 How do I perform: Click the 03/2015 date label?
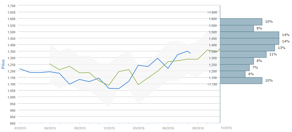[x=20, y=128]
